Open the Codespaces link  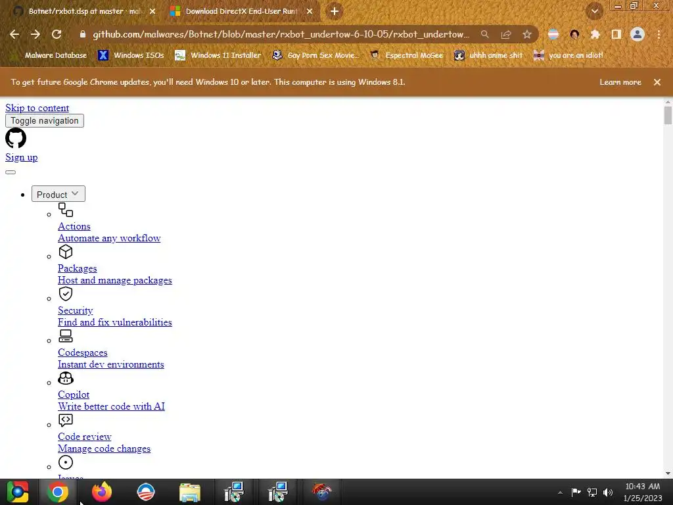82,352
